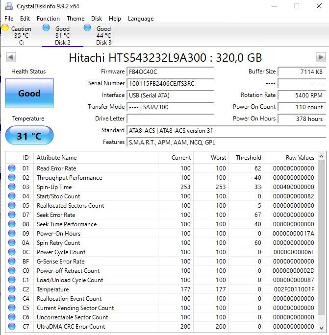
Task: Open the Language menu
Action: (141, 19)
